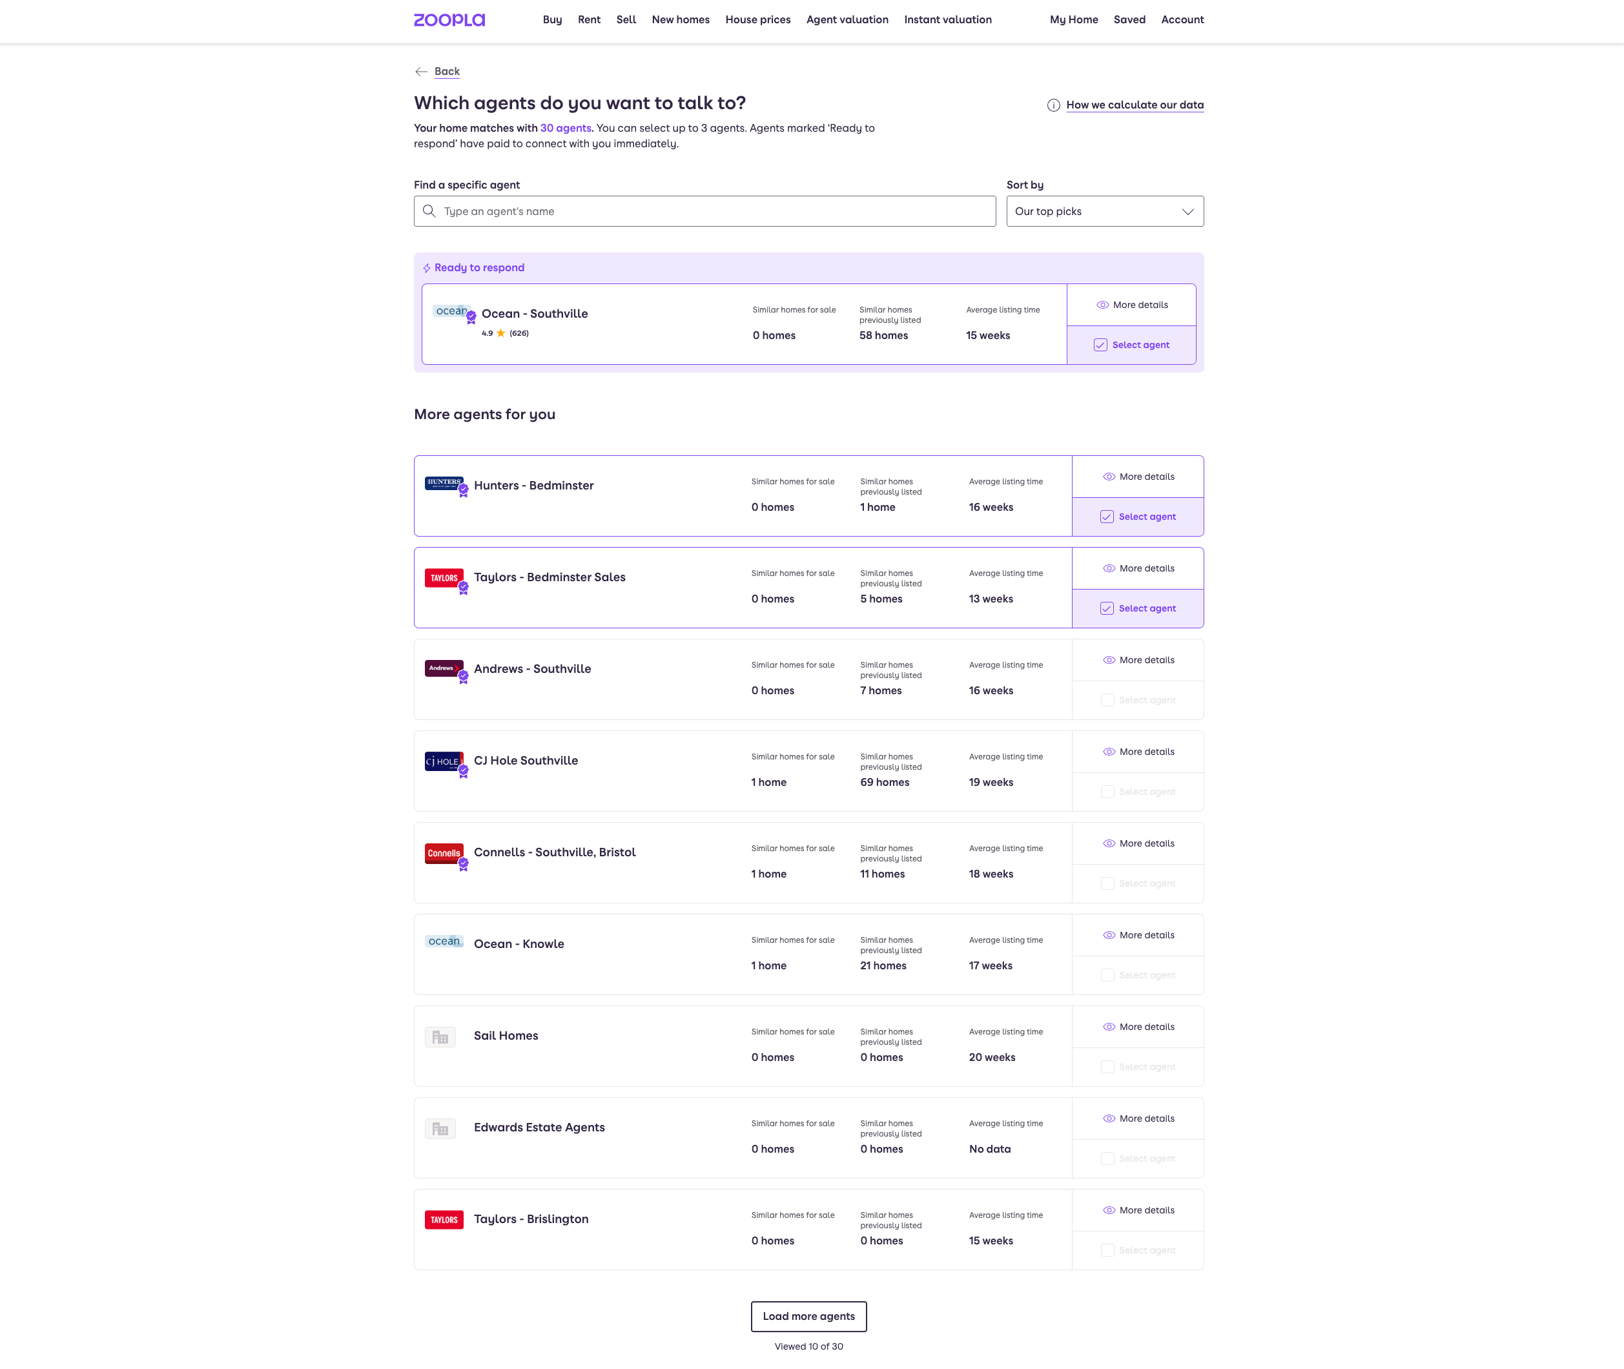Open the 30 agents link
Viewport: 1624px width, 1369px height.
565,128
